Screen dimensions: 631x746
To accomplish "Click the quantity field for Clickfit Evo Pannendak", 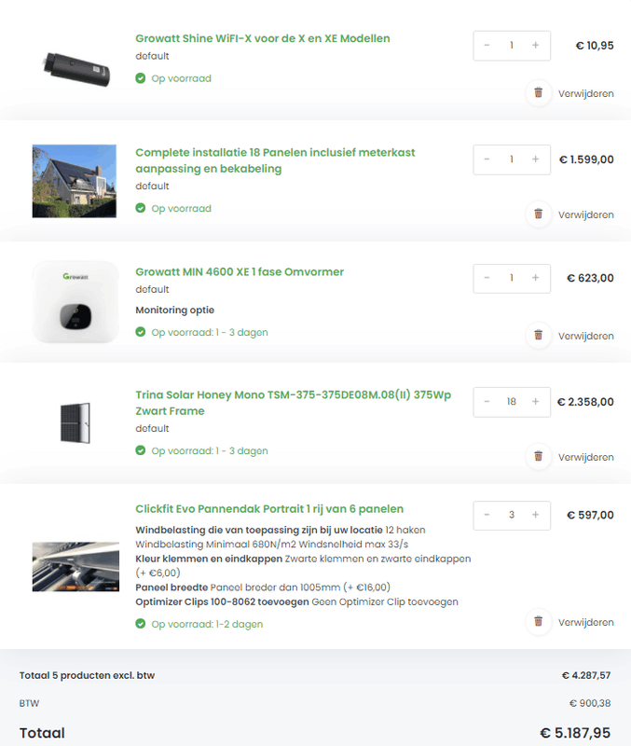I will pyautogui.click(x=511, y=515).
